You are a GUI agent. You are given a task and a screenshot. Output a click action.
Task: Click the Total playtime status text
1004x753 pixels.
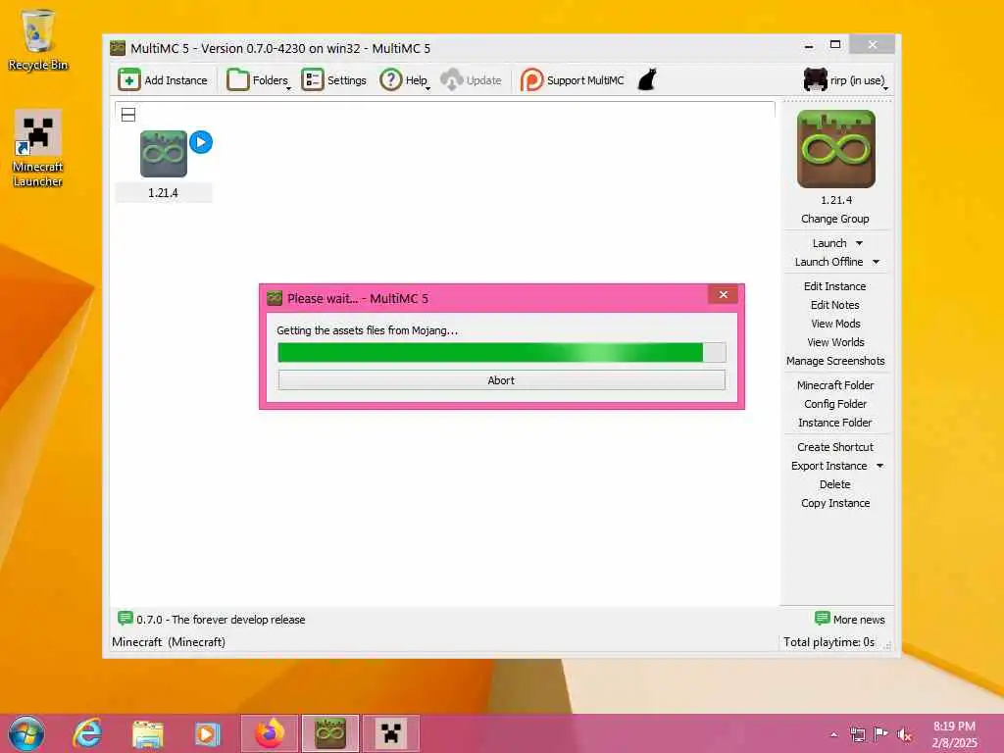coord(829,641)
